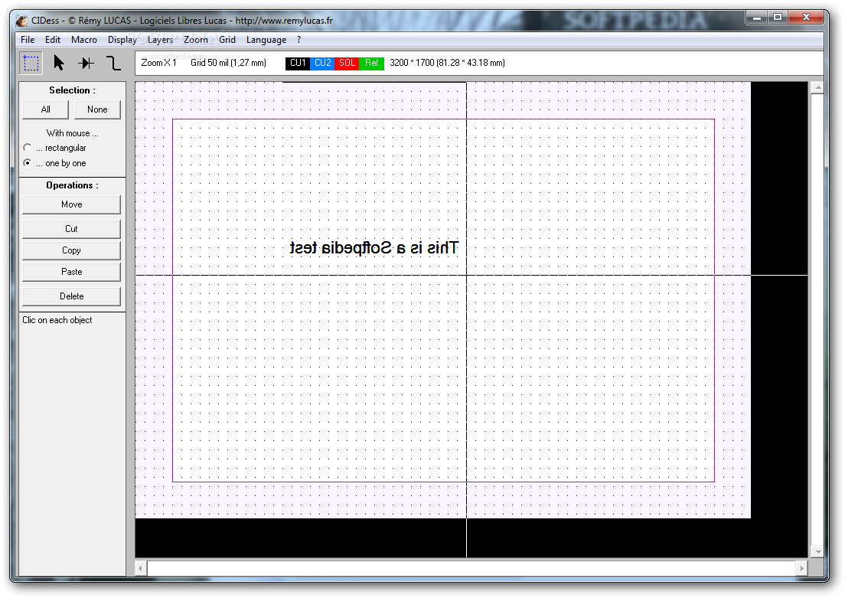Click the vertical scrollbar down arrow
The height and width of the screenshot is (598, 845).
[x=817, y=551]
